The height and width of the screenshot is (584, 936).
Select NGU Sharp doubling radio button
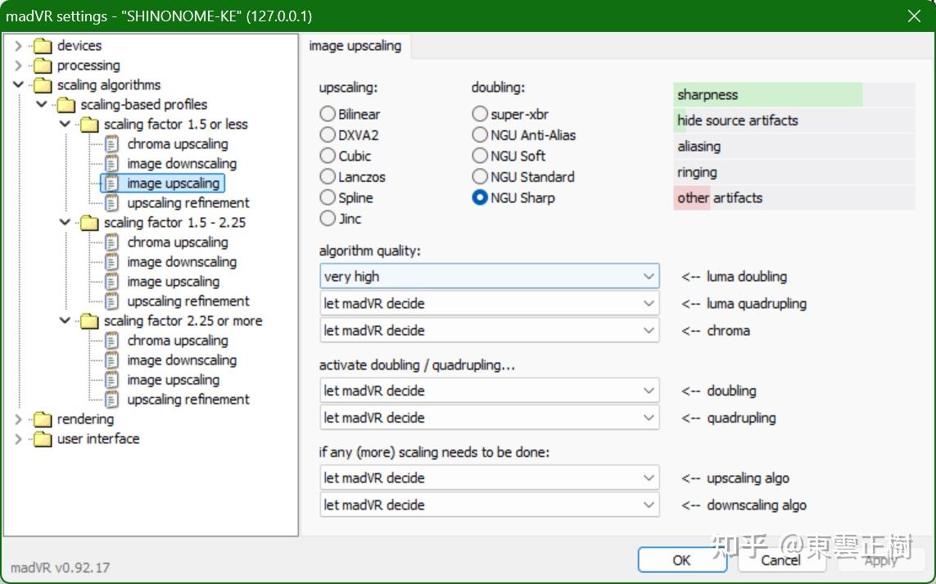click(480, 197)
